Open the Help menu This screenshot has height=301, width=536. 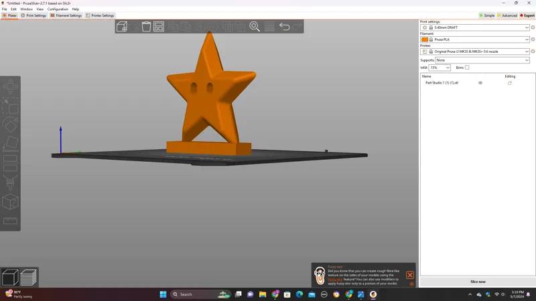[x=76, y=9]
